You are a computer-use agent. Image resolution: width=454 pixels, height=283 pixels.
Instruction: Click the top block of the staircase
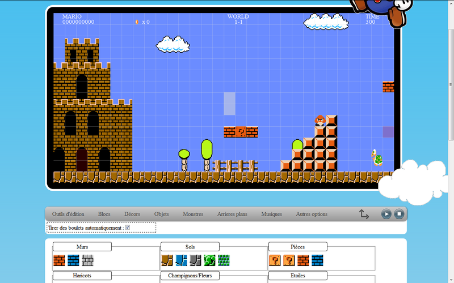[x=331, y=121]
